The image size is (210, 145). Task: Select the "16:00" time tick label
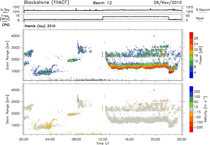129,140
